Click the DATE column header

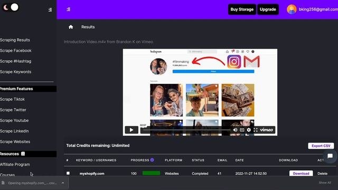click(x=239, y=160)
